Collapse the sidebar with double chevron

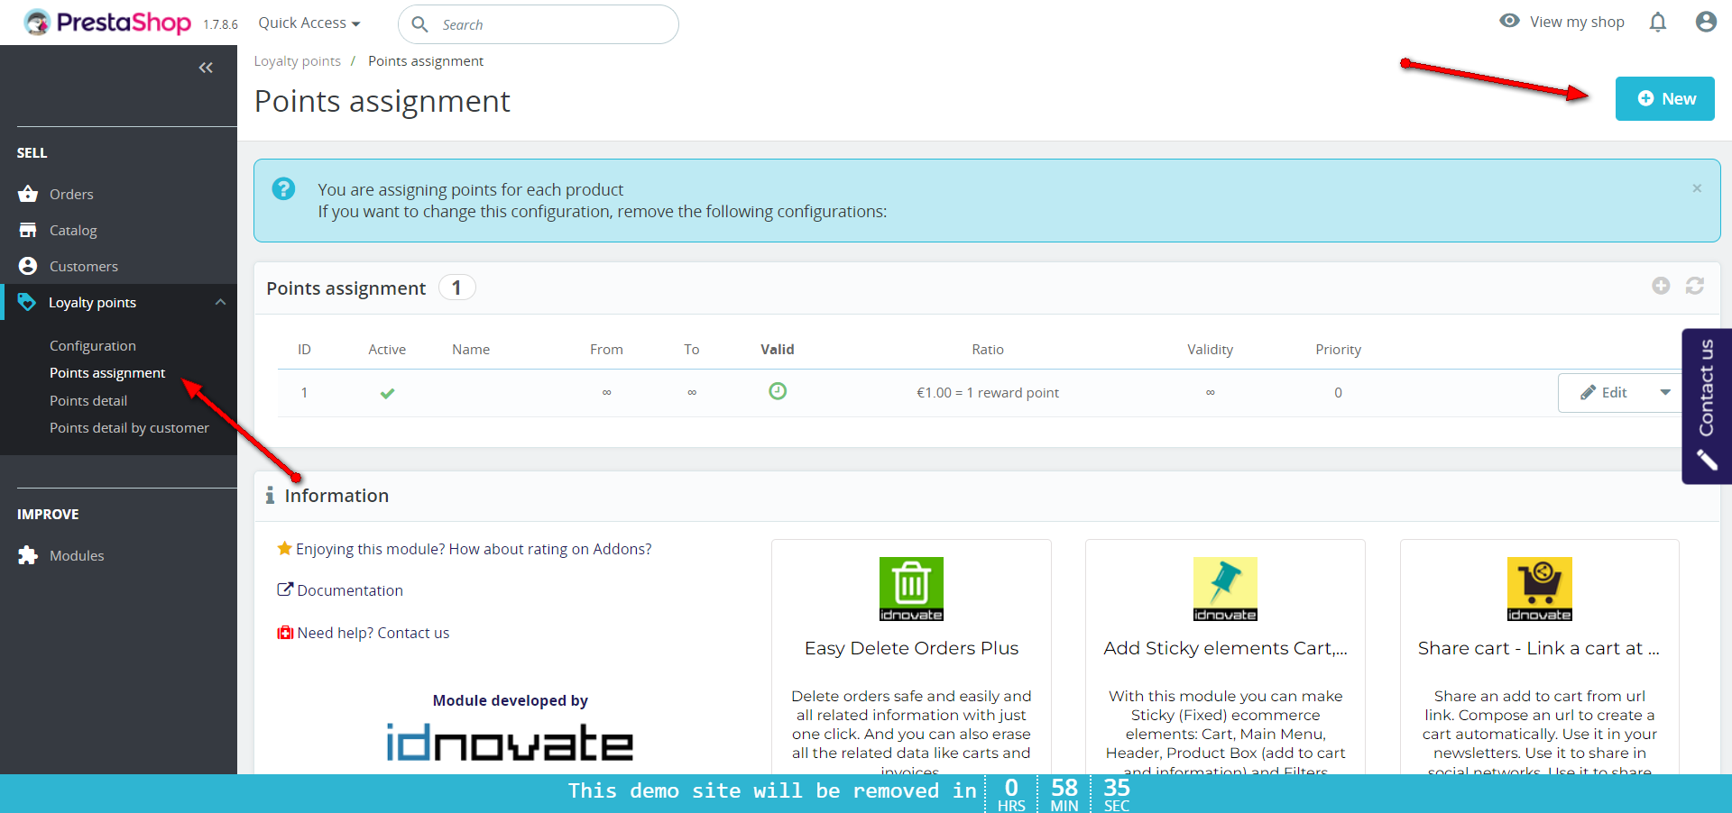tap(206, 68)
